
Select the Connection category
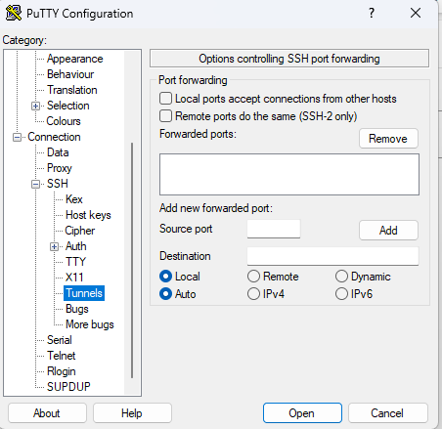54,137
